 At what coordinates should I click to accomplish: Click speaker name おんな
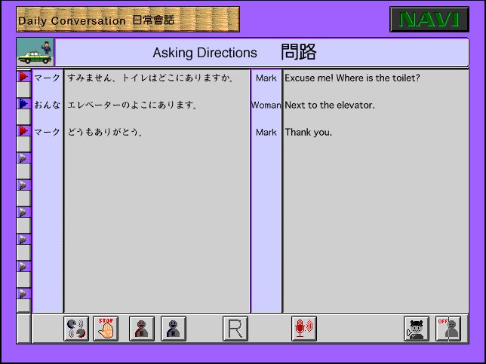coord(47,105)
